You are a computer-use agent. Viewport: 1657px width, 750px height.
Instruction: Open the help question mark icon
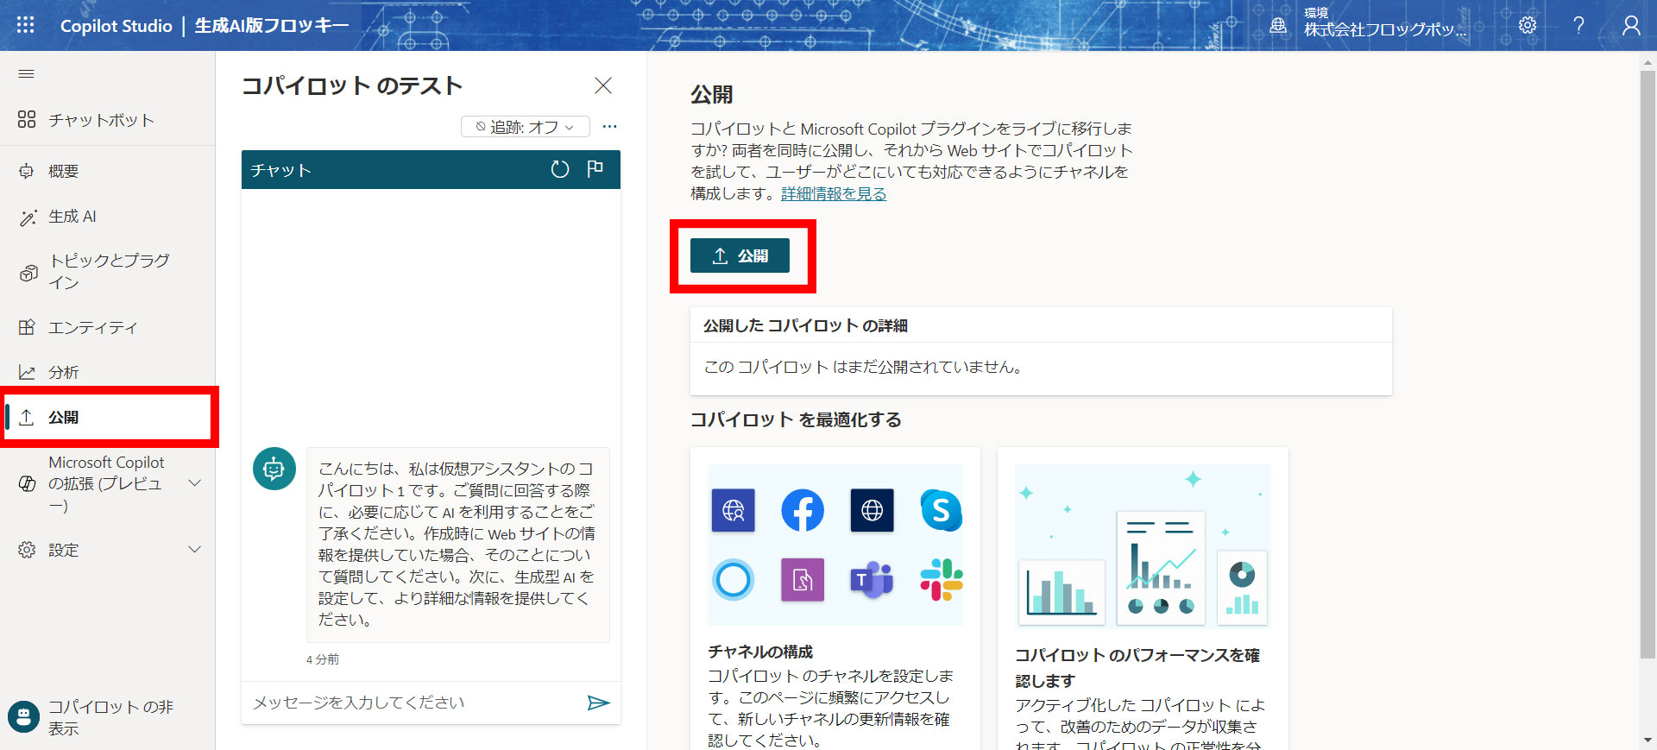point(1578,25)
